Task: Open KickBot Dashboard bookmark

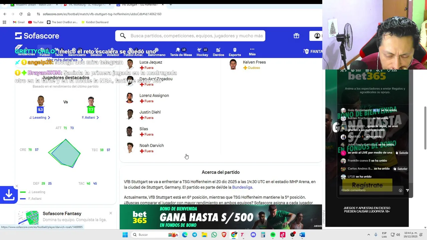Action: tap(94, 22)
